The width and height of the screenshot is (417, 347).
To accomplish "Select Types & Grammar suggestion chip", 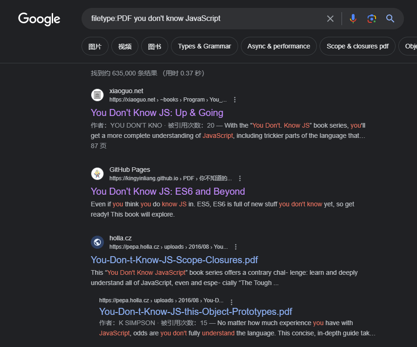I will (205, 46).
